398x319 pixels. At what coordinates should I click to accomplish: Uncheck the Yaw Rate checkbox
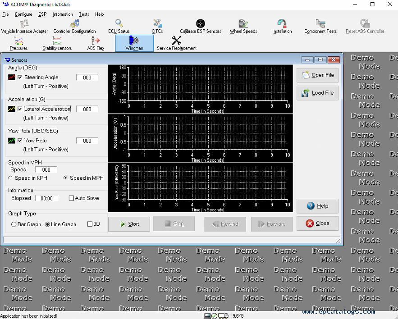click(x=20, y=141)
